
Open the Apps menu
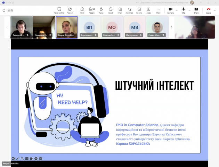point(148,10)
